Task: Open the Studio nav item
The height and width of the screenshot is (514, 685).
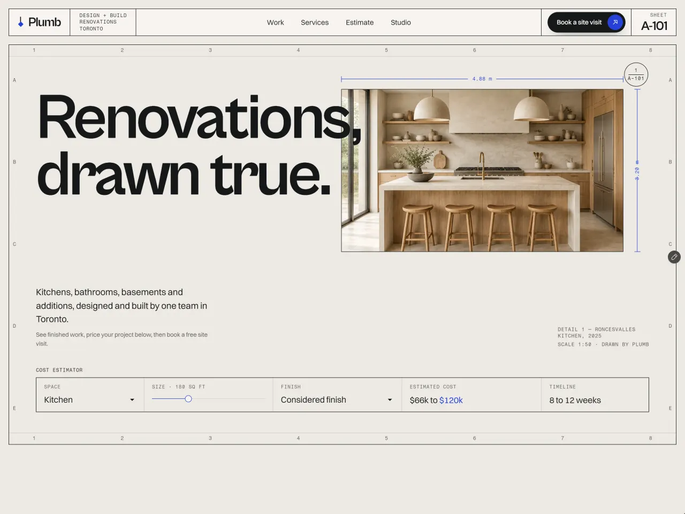Action: pos(401,22)
